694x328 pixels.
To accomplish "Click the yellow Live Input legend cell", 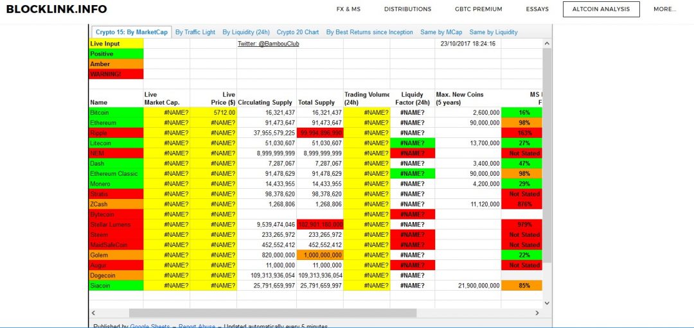I will tap(116, 44).
